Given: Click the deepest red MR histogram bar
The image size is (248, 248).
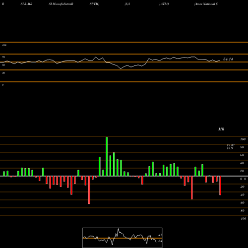Looking at the screenshot, I should coord(89,190).
